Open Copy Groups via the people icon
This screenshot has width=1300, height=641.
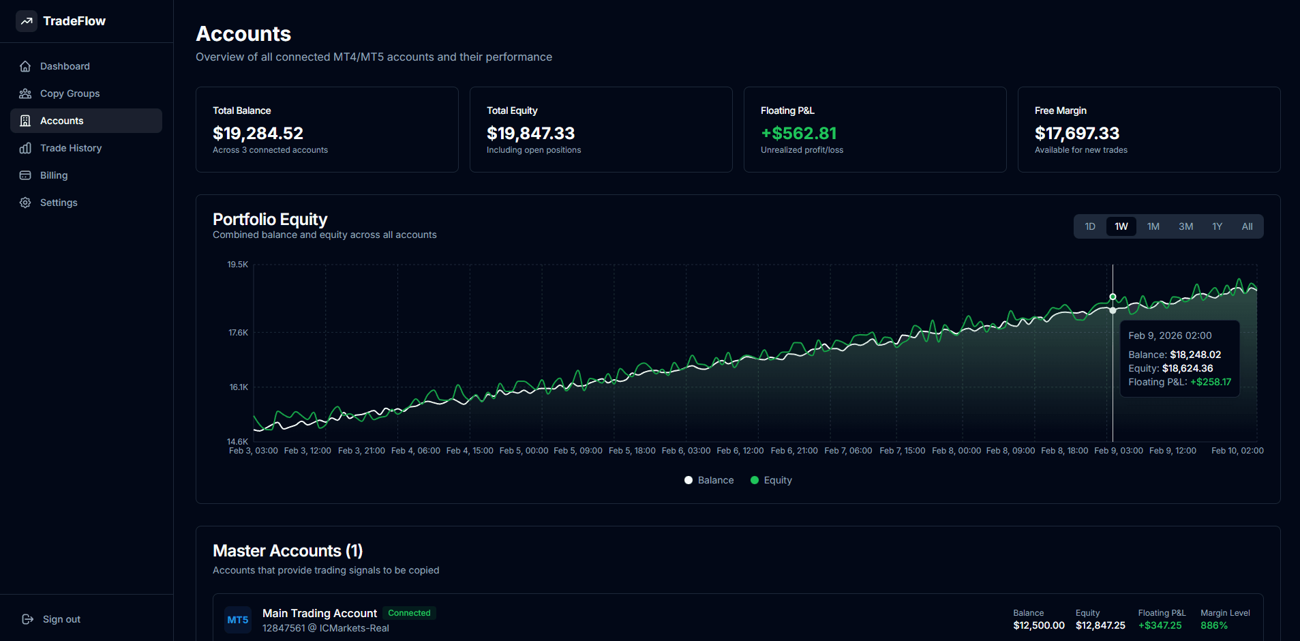pyautogui.click(x=25, y=93)
